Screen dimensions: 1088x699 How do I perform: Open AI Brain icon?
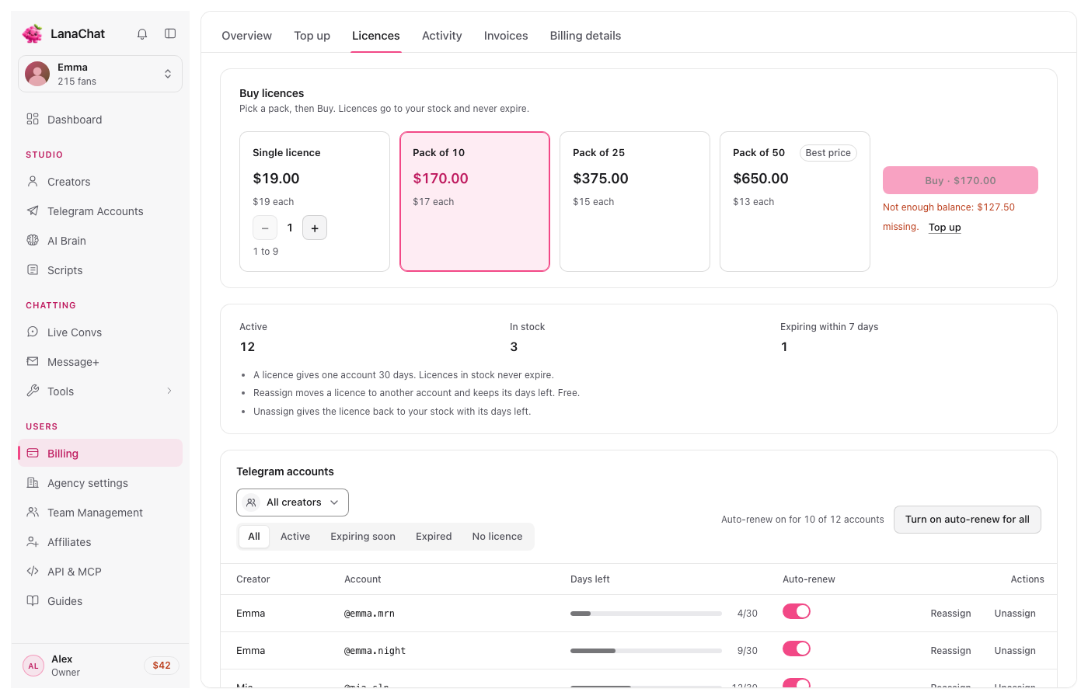point(33,240)
